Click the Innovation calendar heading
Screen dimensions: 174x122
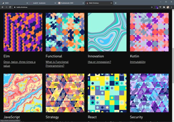[x=96, y=56]
